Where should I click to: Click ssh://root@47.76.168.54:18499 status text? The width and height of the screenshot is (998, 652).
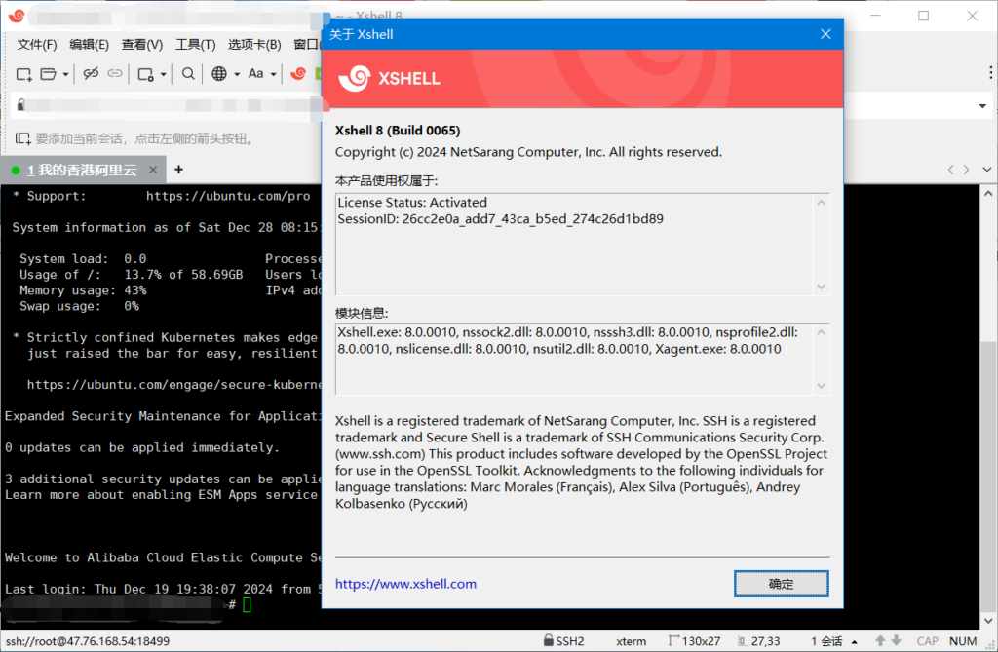[x=88, y=641]
